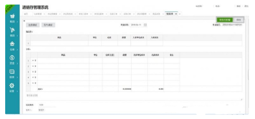Click the 帮助 link at top right

point(239,6)
